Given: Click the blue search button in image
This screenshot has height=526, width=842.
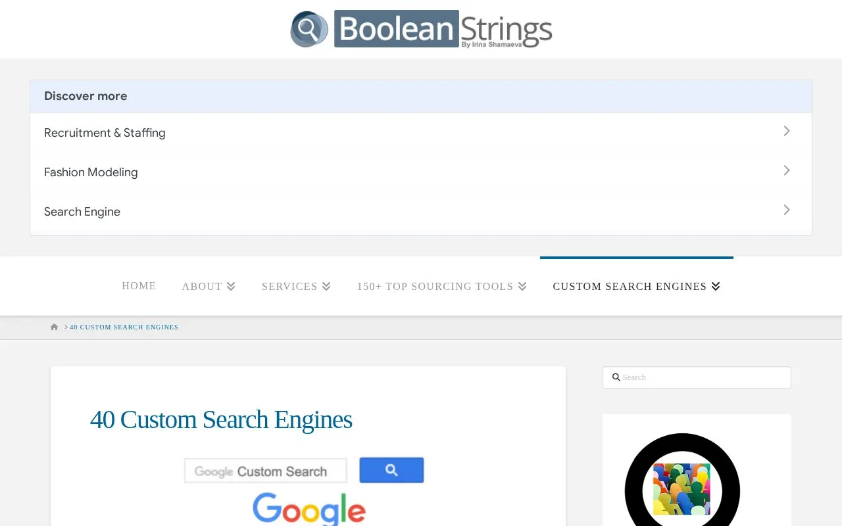Looking at the screenshot, I should [x=391, y=470].
